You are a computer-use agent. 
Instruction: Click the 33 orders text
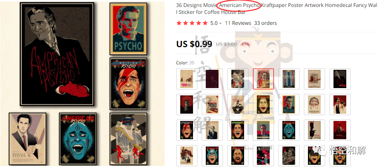[265, 23]
